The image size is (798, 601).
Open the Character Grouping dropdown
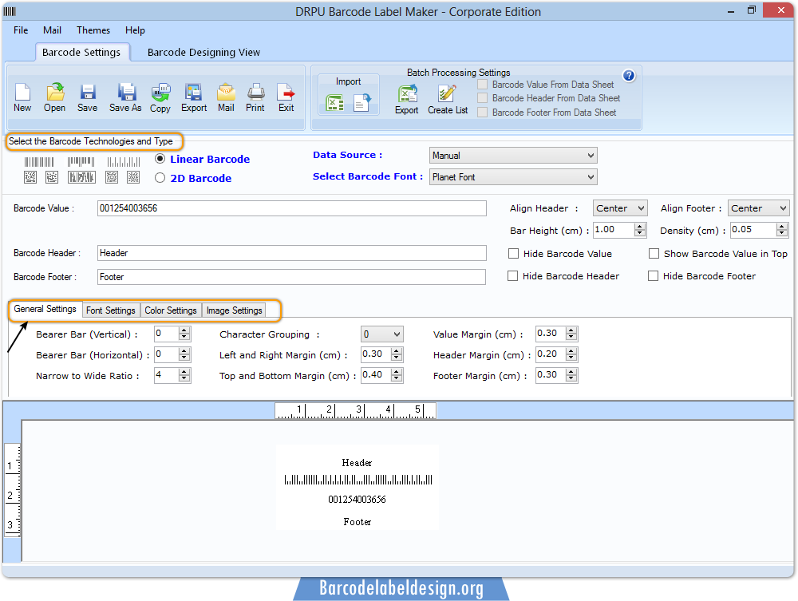pos(381,334)
